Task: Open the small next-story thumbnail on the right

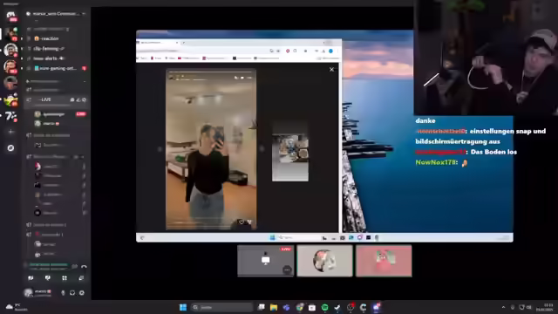Action: (290, 153)
